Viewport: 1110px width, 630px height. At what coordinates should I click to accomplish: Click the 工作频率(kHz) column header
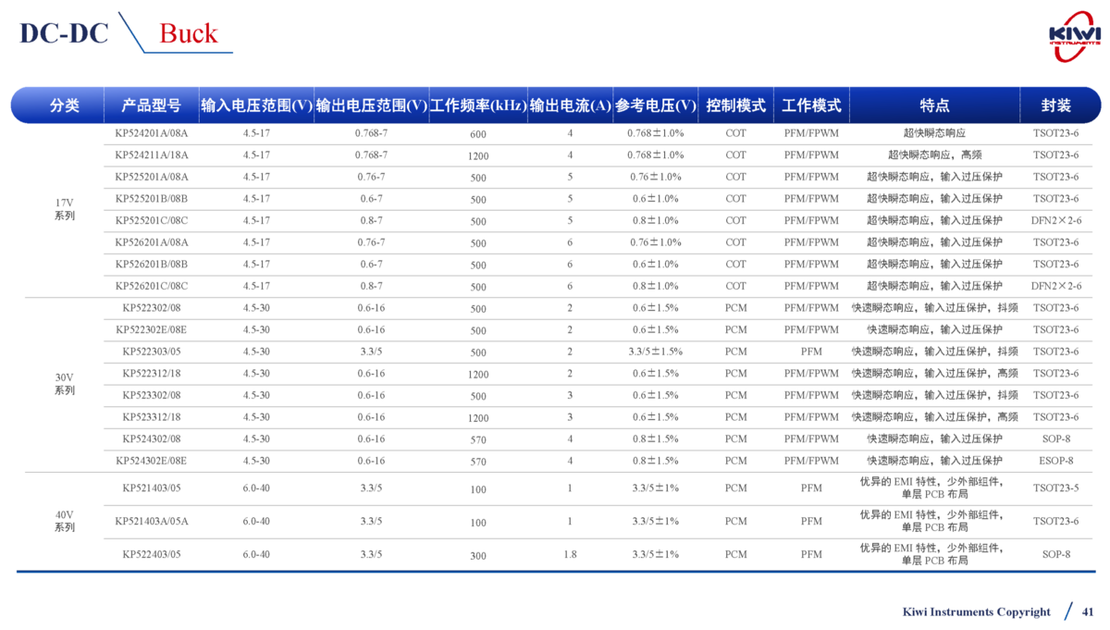point(478,105)
